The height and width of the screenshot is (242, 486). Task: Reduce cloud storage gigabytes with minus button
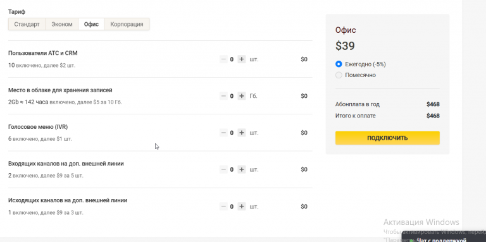[x=223, y=96]
